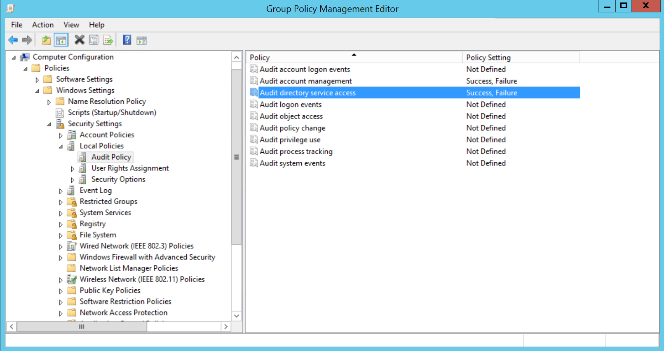This screenshot has height=351, width=664.
Task: Sort by the Policy column header
Action: 354,57
